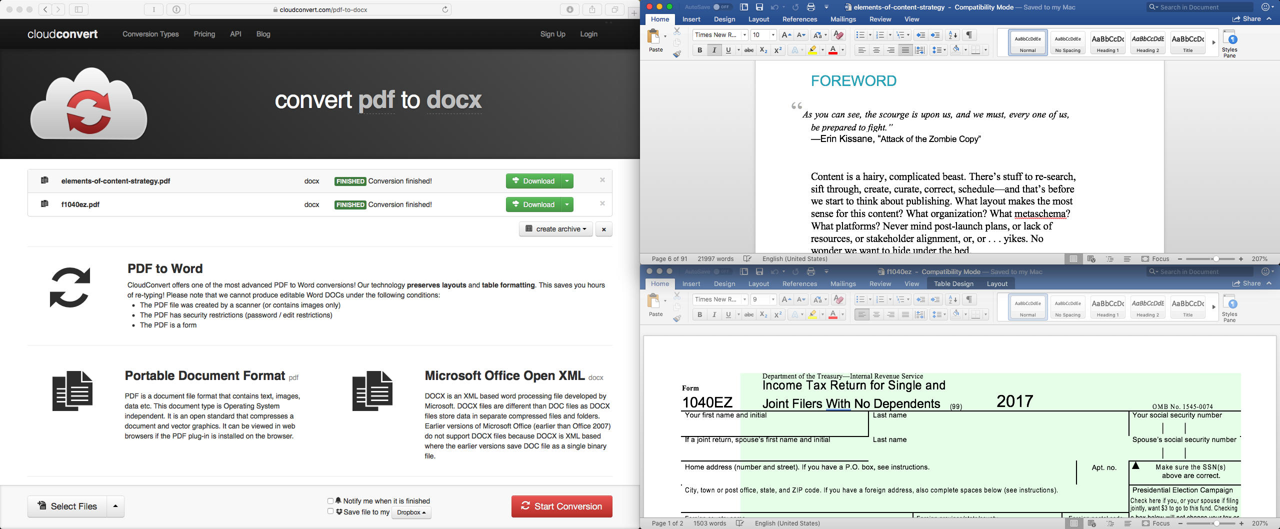Click the print icon in elements-of-content-strategy title bar

pyautogui.click(x=811, y=7)
